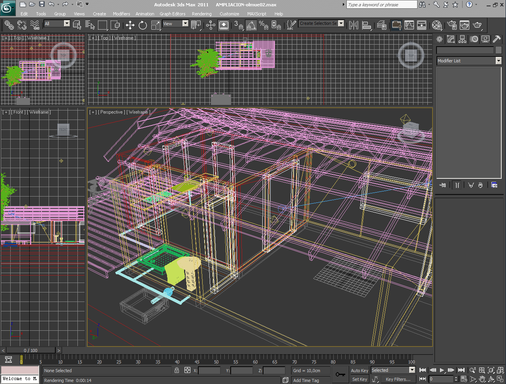Click the help search keyword field
This screenshot has width=506, height=384.
point(382,5)
